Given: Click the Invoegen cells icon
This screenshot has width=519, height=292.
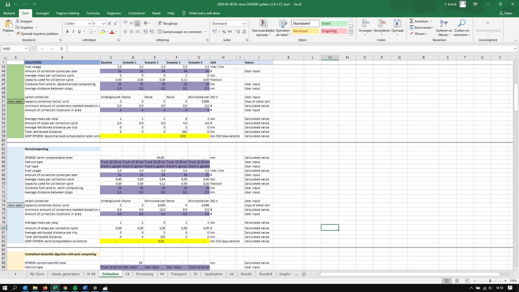Looking at the screenshot, I should tap(366, 24).
